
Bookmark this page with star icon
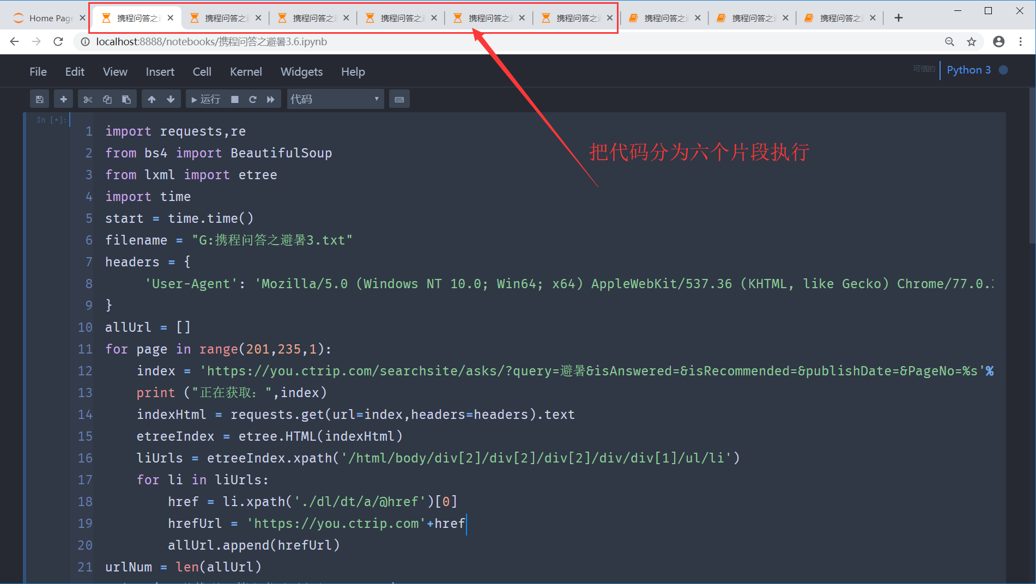click(x=971, y=41)
